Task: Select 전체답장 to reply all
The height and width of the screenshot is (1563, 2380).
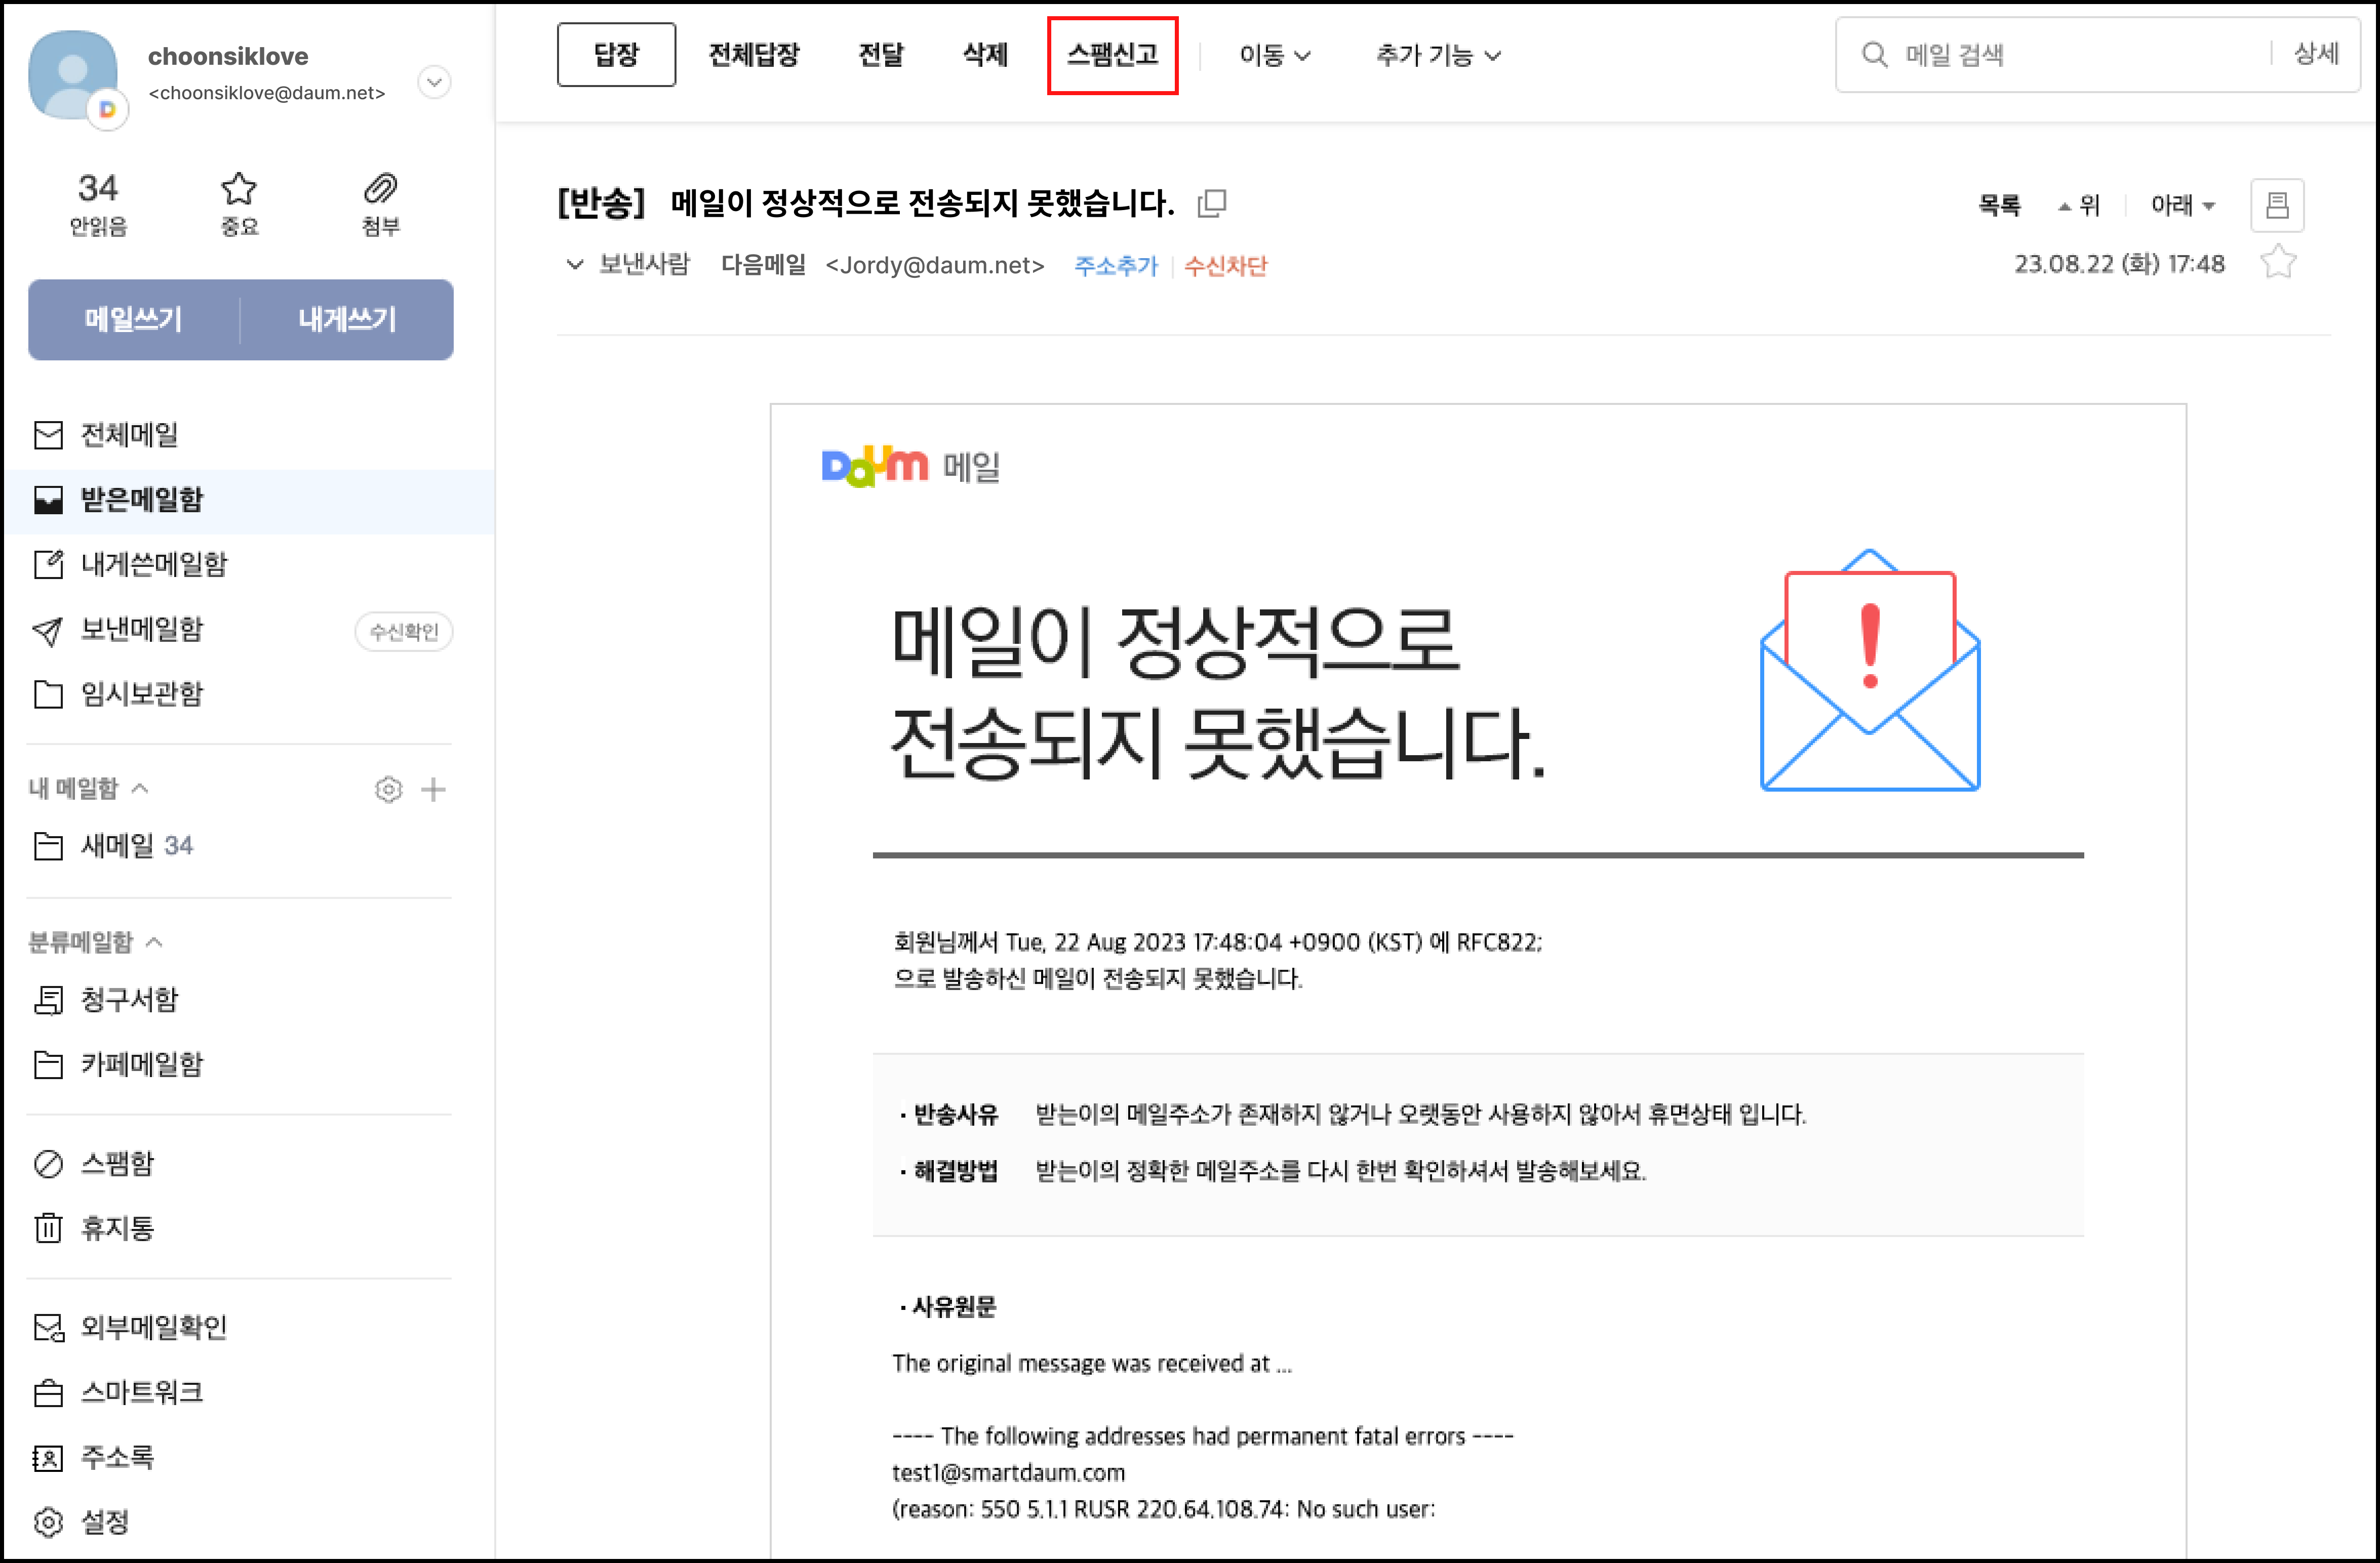Action: 754,56
